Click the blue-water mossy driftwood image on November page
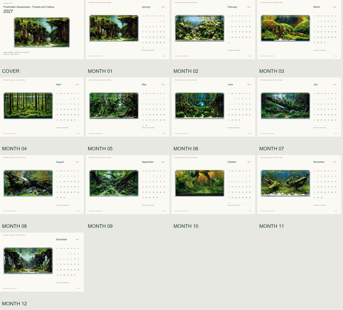The height and width of the screenshot is (310, 343). tap(285, 183)
